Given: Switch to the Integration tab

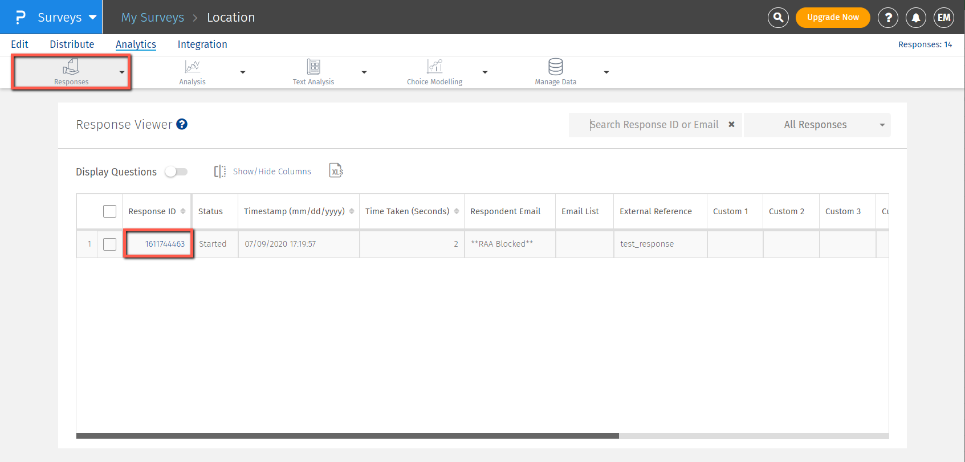Looking at the screenshot, I should point(202,44).
